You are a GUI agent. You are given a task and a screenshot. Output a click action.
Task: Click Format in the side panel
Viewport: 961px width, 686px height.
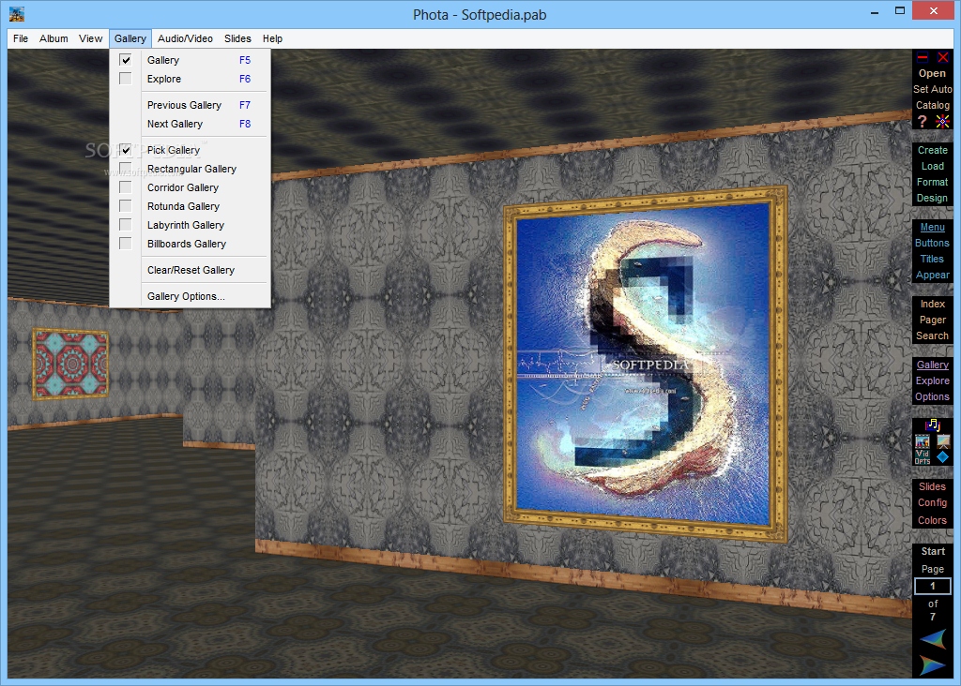[x=932, y=182]
